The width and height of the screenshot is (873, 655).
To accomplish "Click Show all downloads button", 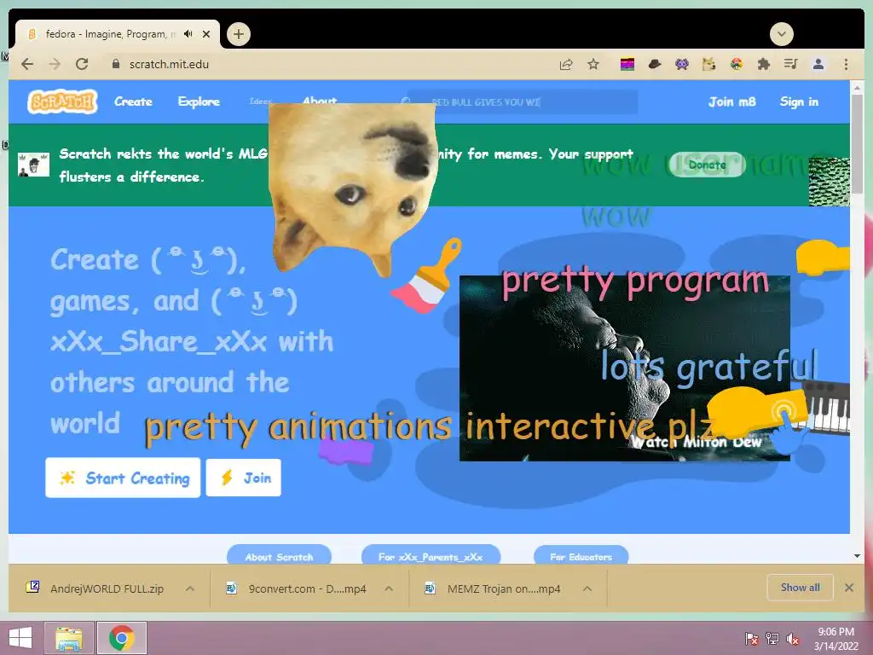I will (800, 588).
